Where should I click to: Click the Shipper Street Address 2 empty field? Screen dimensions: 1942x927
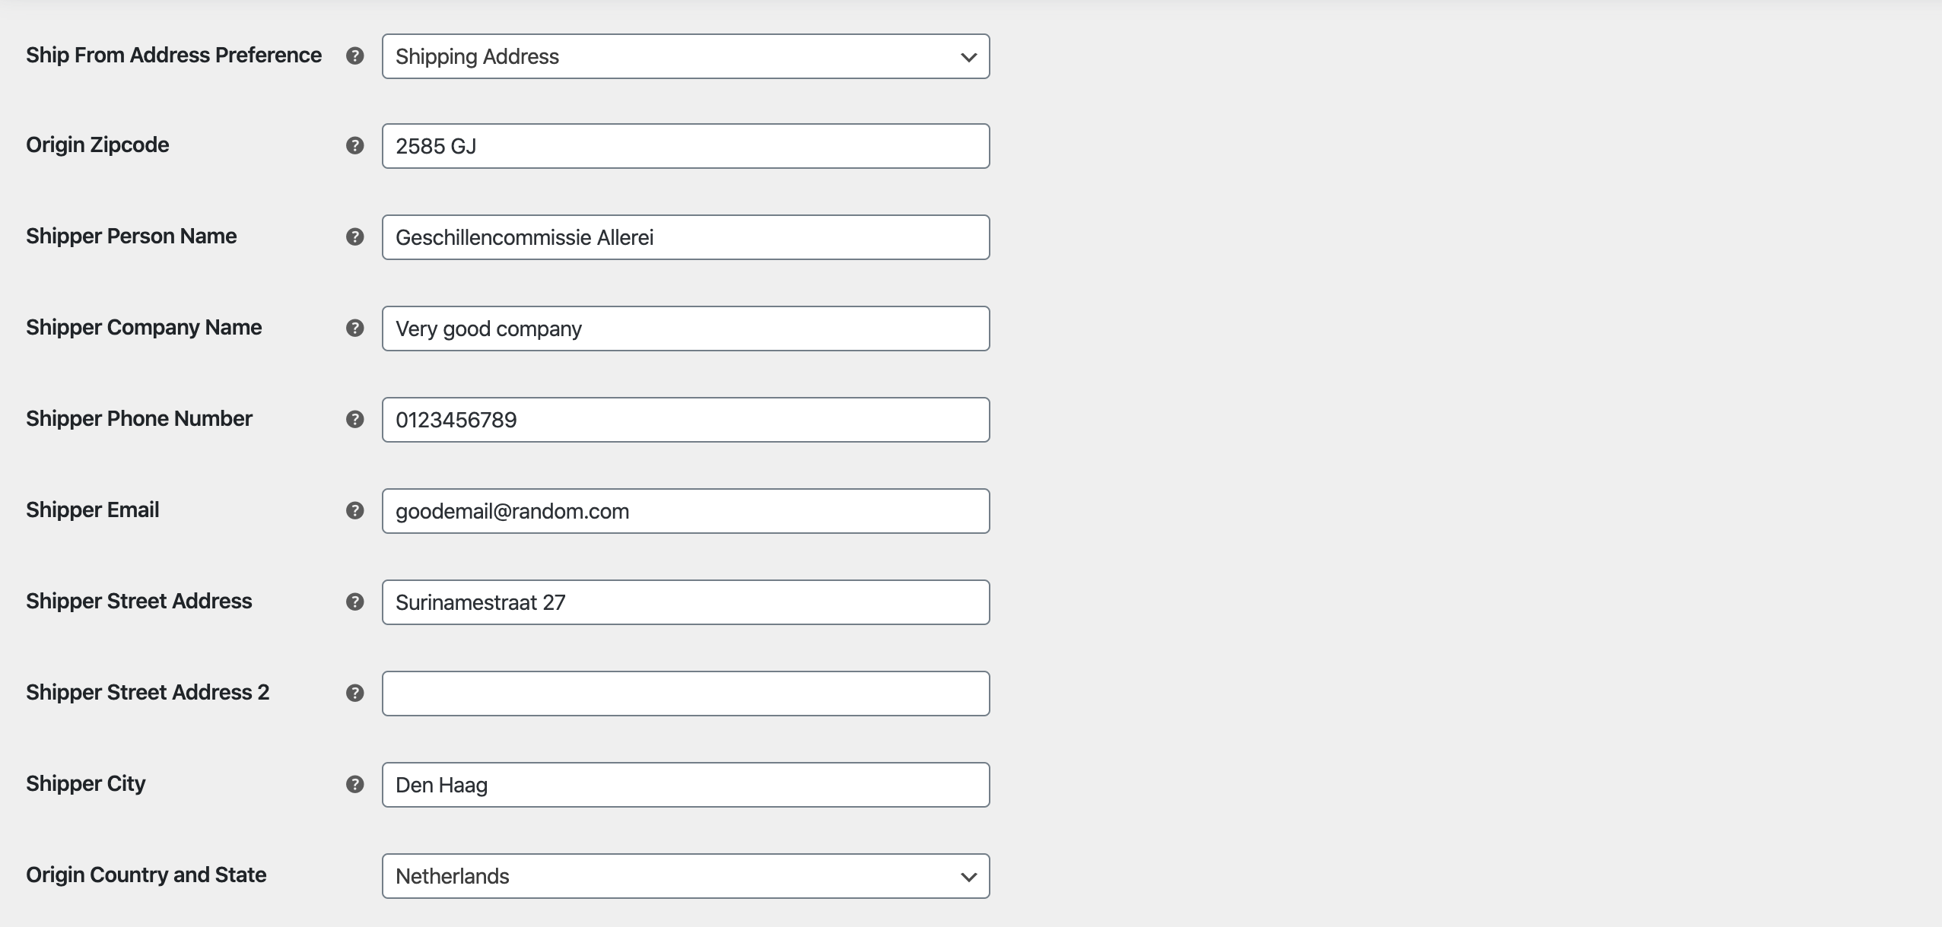[x=686, y=693]
